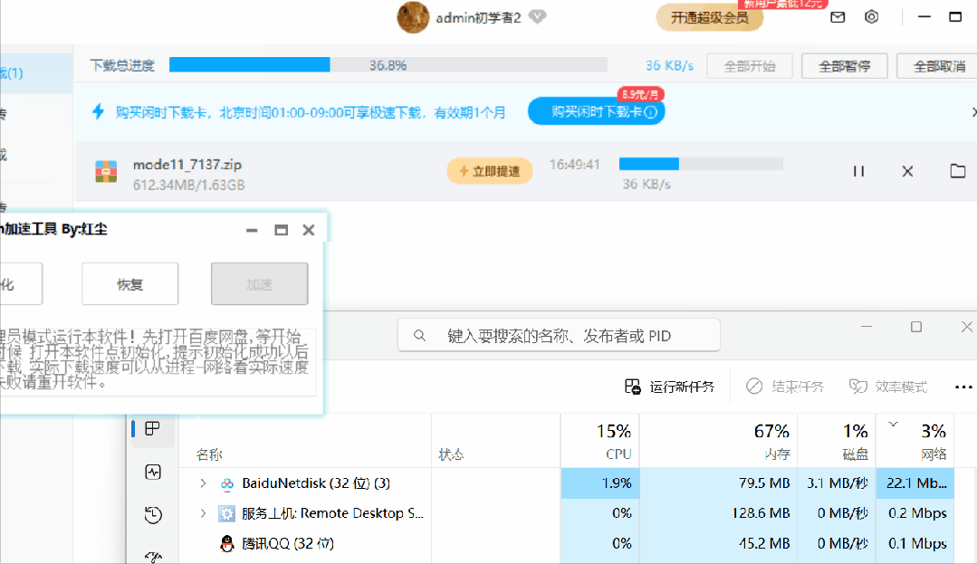Viewport: 977px width, 564px height.
Task: Open the '...' more options menu in Task Manager
Action: pyautogui.click(x=963, y=387)
